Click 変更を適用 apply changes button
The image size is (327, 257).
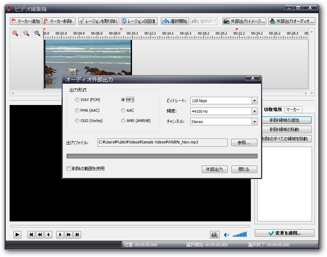(284, 233)
